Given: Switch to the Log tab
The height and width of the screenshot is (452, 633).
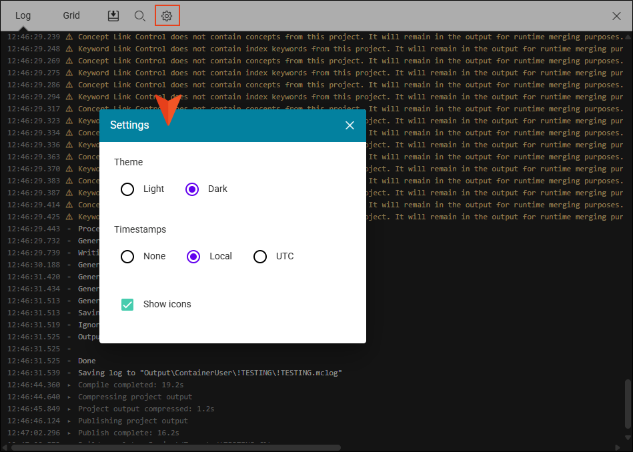Looking at the screenshot, I should pos(23,16).
